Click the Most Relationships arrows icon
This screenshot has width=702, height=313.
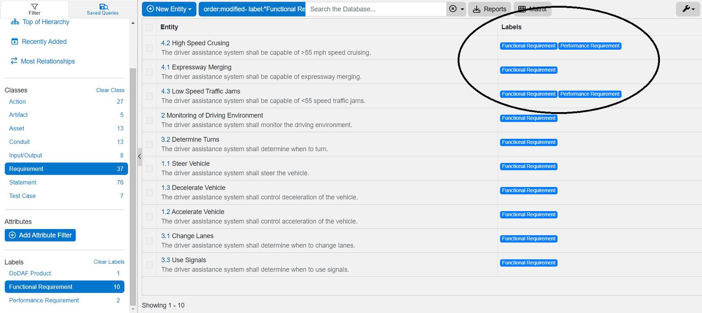tap(14, 61)
